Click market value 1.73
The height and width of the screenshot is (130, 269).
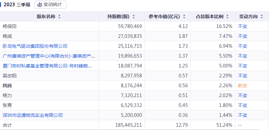pos(184,46)
